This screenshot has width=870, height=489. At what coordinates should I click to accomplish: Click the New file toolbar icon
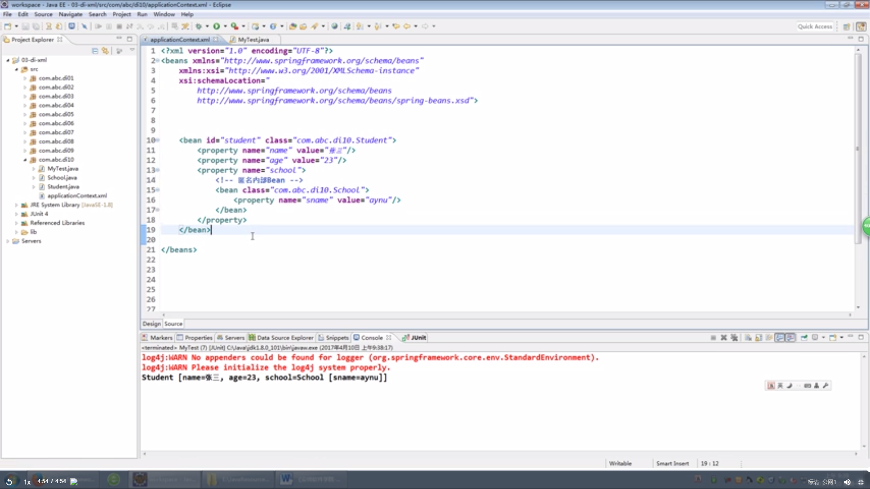coord(8,26)
